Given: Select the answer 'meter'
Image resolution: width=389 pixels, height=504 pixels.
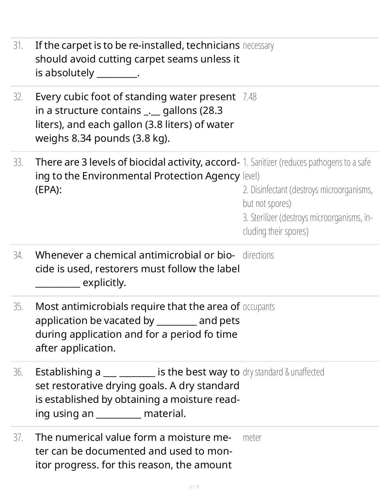Looking at the screenshot, I should [252, 438].
